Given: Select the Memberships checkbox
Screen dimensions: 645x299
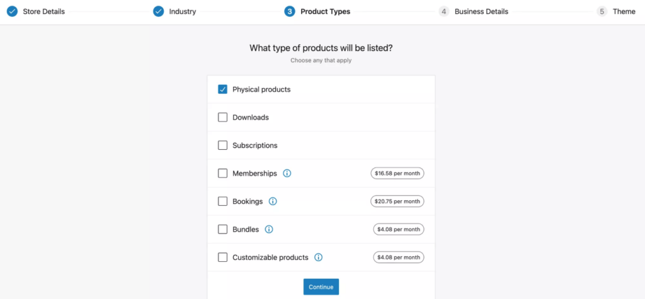Looking at the screenshot, I should tap(223, 173).
